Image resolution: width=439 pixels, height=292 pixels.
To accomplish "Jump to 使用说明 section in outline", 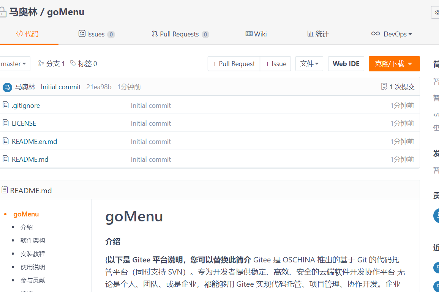I will [x=33, y=267].
